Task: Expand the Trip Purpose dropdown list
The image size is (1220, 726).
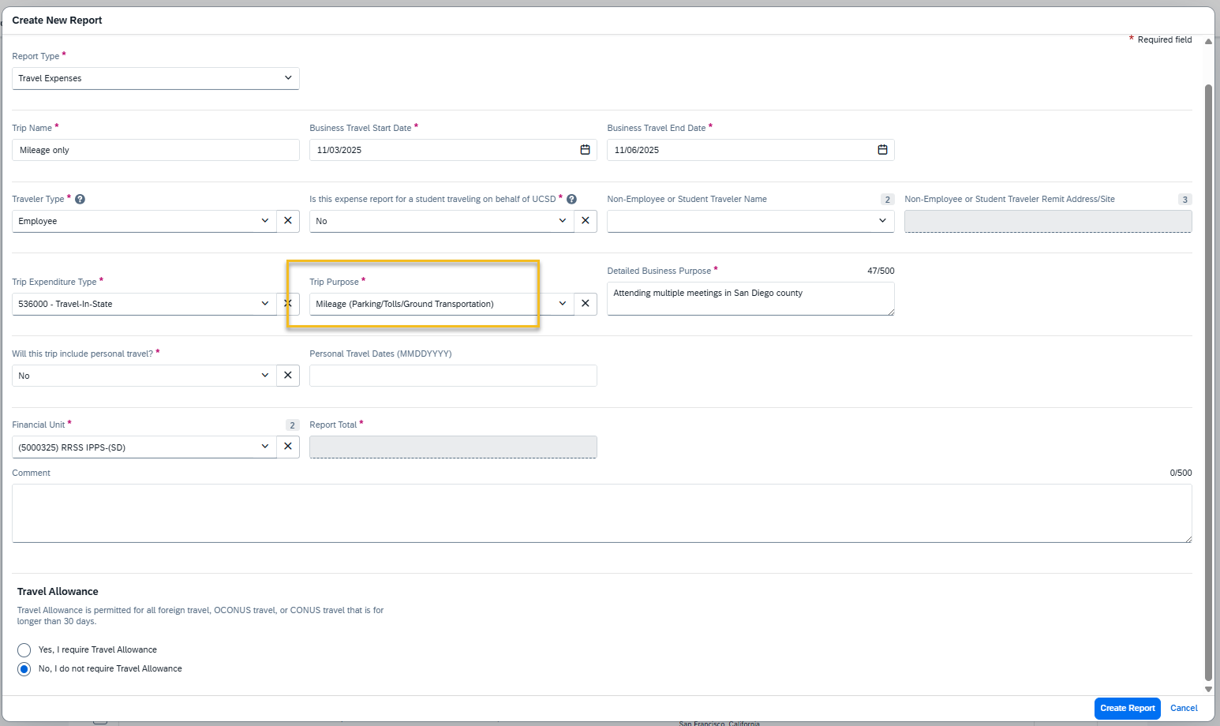Action: coord(562,304)
